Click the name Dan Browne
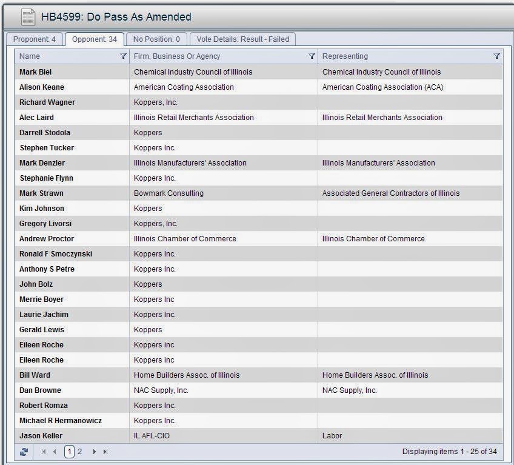This screenshot has height=465, width=514. [x=40, y=390]
